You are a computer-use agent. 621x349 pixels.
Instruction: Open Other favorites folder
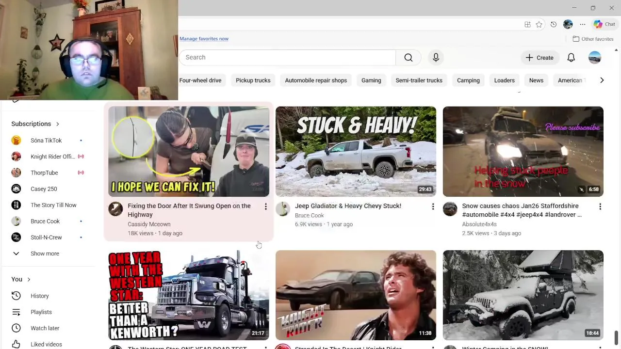coord(593,39)
